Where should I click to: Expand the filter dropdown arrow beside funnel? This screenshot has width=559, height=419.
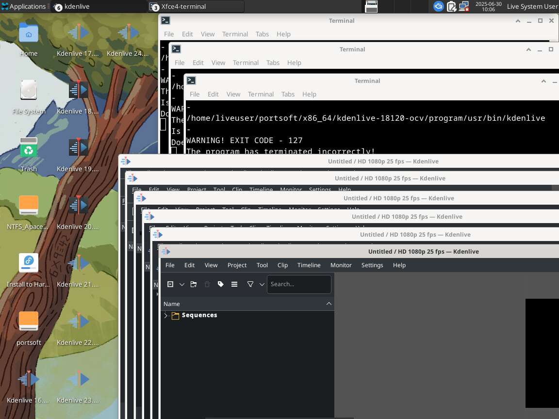[262, 284]
